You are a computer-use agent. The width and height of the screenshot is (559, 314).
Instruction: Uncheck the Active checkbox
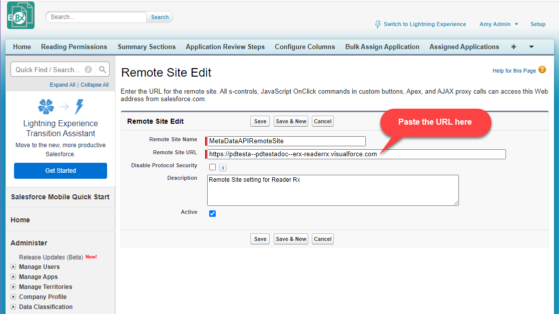click(x=213, y=213)
